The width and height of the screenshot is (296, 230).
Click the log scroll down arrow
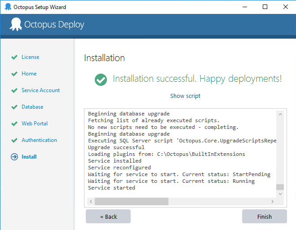(x=280, y=194)
